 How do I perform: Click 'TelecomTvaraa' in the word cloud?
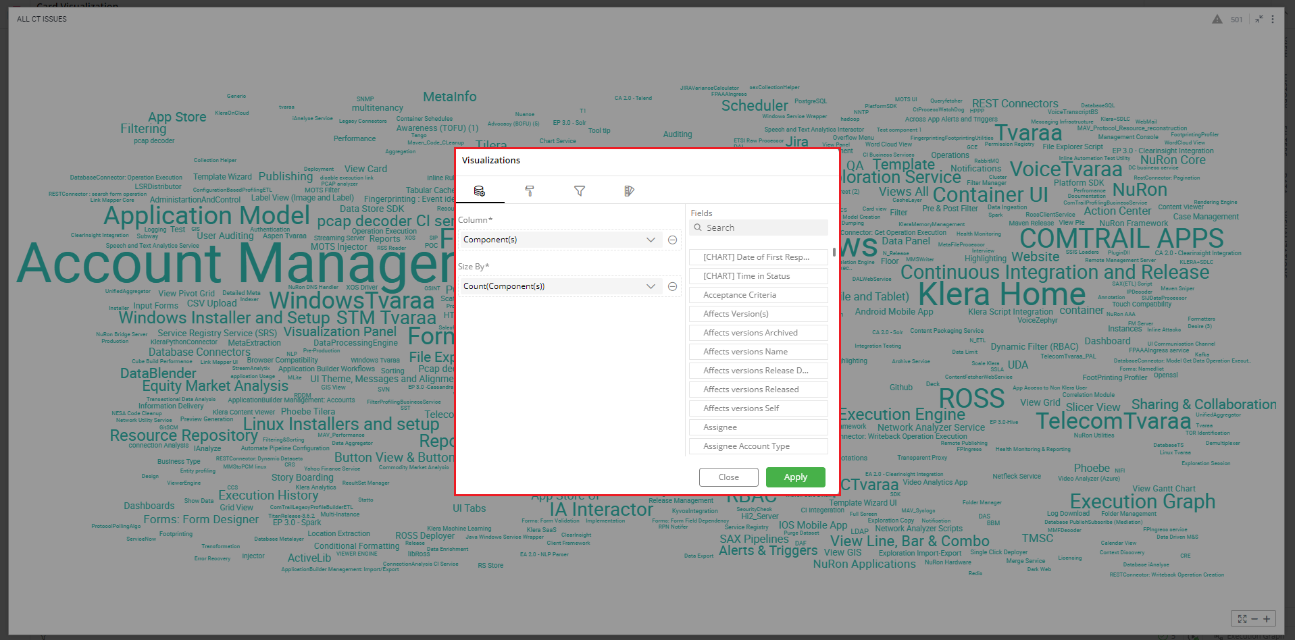pyautogui.click(x=1114, y=421)
